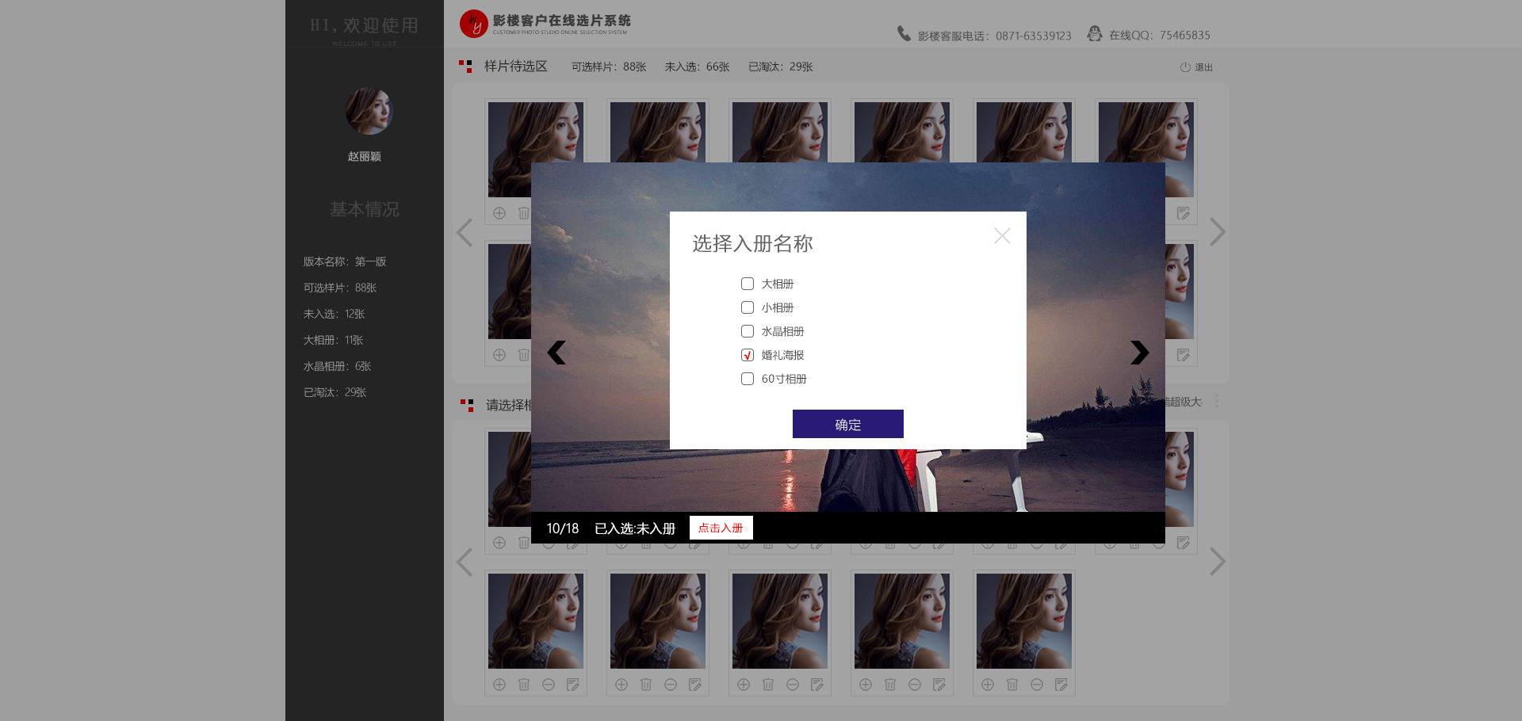Check the 水晶相册 checkbox
The width and height of the screenshot is (1522, 721).
tap(747, 331)
